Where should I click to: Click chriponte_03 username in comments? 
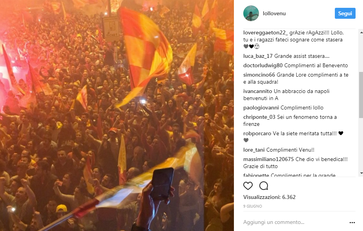click(x=259, y=117)
